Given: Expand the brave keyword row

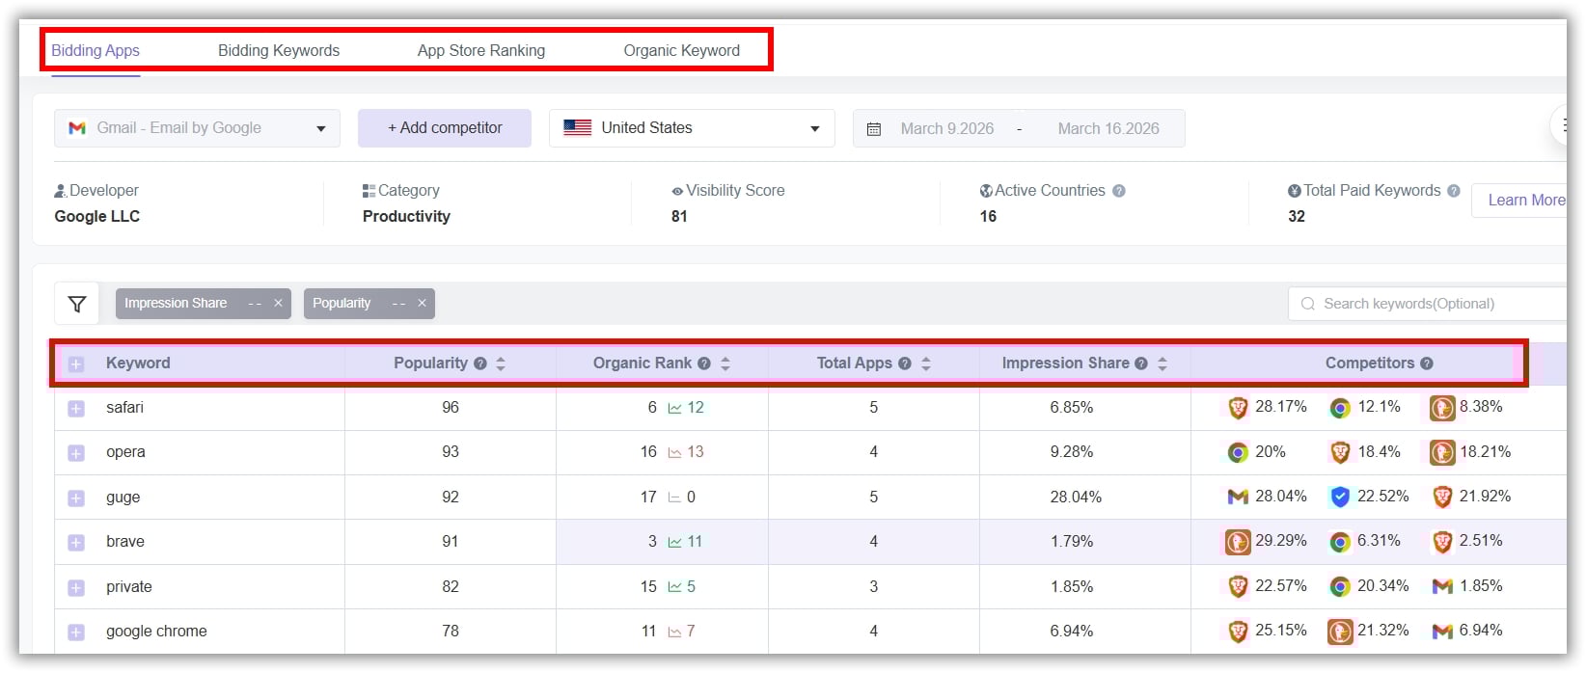Looking at the screenshot, I should pyautogui.click(x=76, y=543).
